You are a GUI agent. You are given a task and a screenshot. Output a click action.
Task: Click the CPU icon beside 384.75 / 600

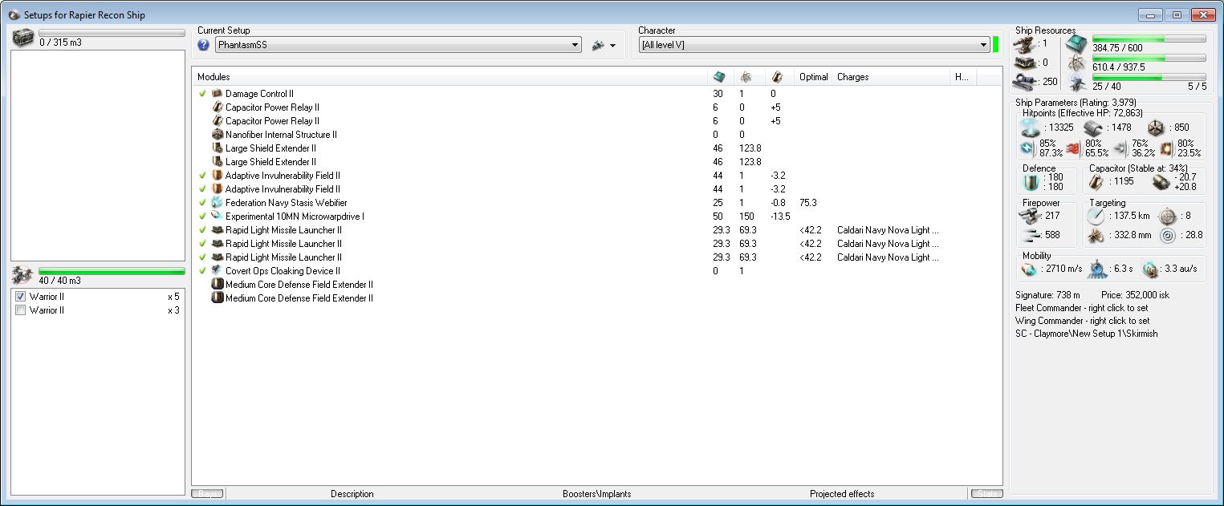1076,44
